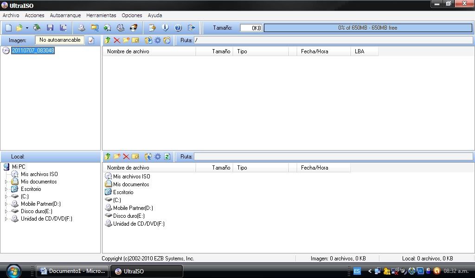Select Unidad de CD/DVD(F:) in the file list

(x=139, y=224)
